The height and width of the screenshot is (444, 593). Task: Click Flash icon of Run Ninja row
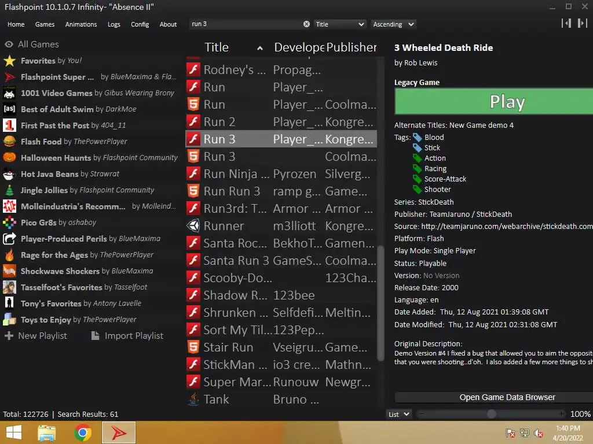point(193,173)
